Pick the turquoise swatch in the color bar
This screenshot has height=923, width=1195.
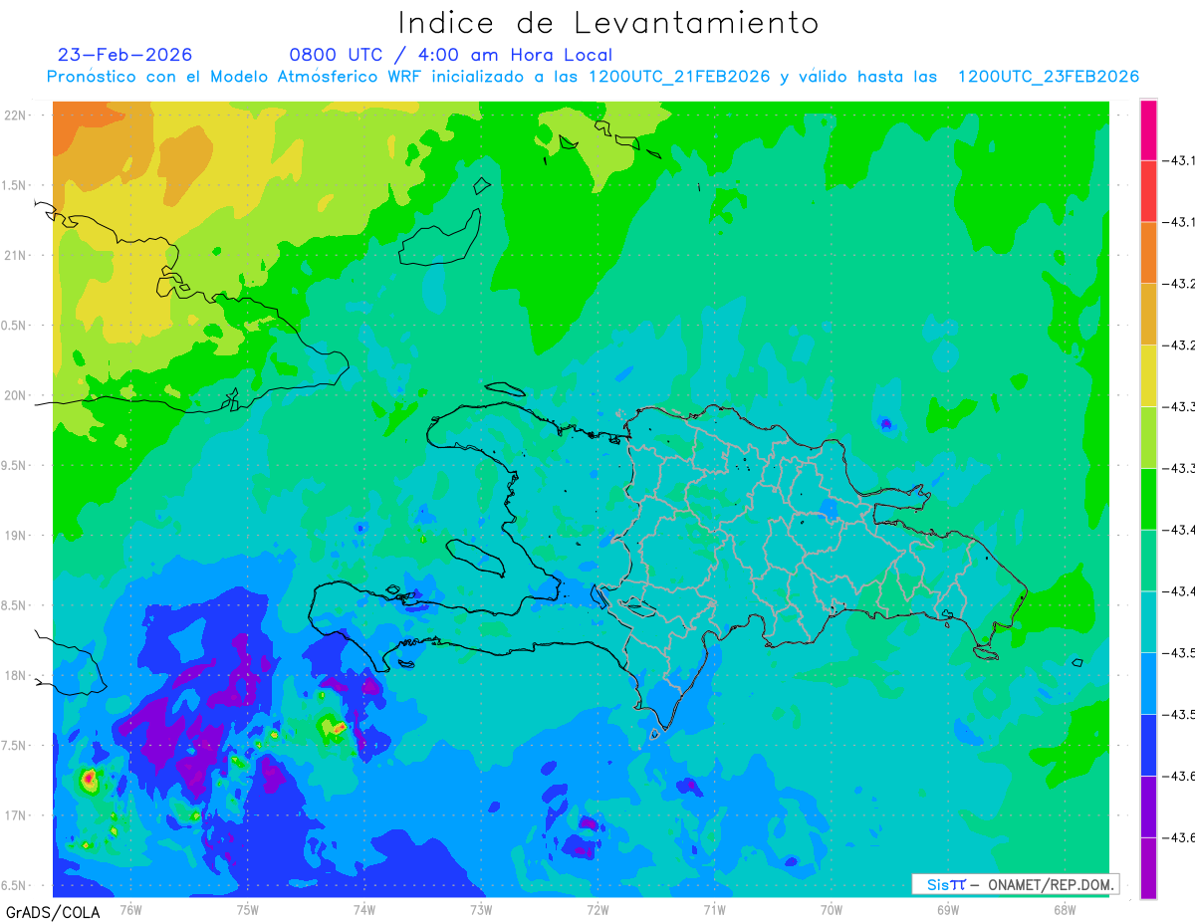tap(1148, 621)
